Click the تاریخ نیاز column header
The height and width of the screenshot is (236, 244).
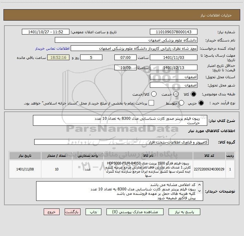[25, 156]
